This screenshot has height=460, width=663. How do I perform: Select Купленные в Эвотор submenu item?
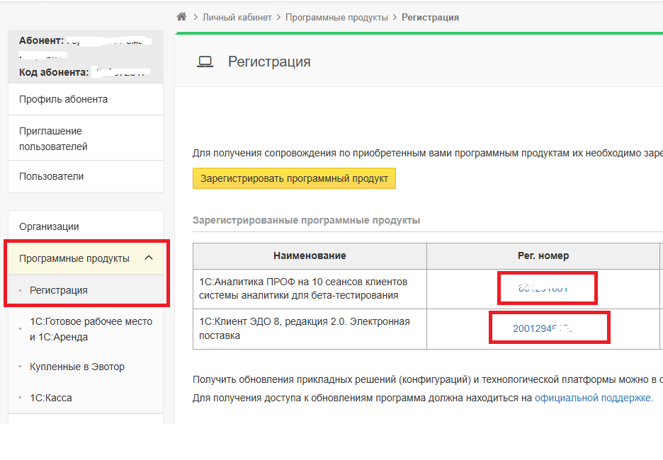click(x=77, y=367)
